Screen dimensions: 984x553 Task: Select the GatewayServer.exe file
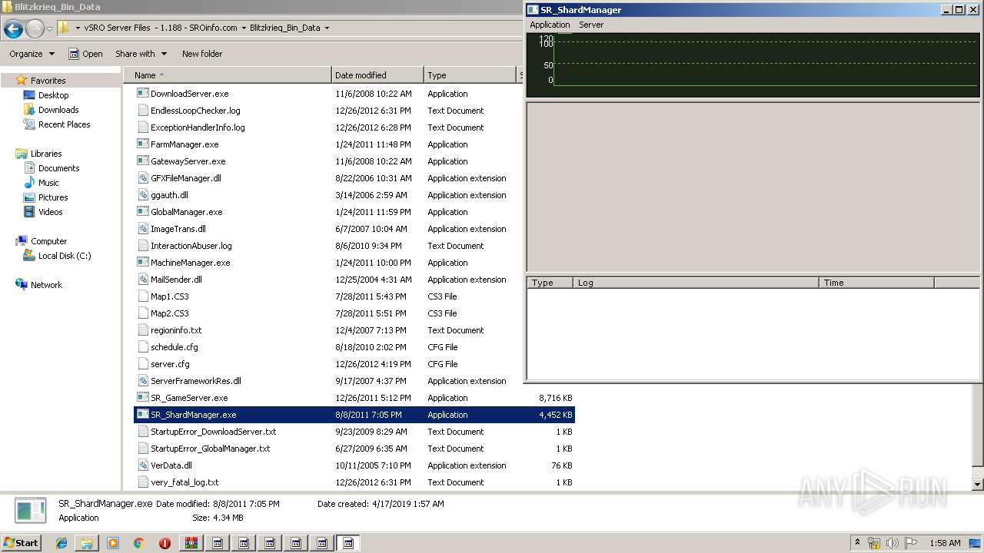188,161
